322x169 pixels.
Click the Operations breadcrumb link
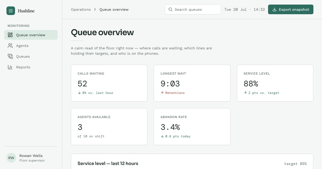(81, 9)
